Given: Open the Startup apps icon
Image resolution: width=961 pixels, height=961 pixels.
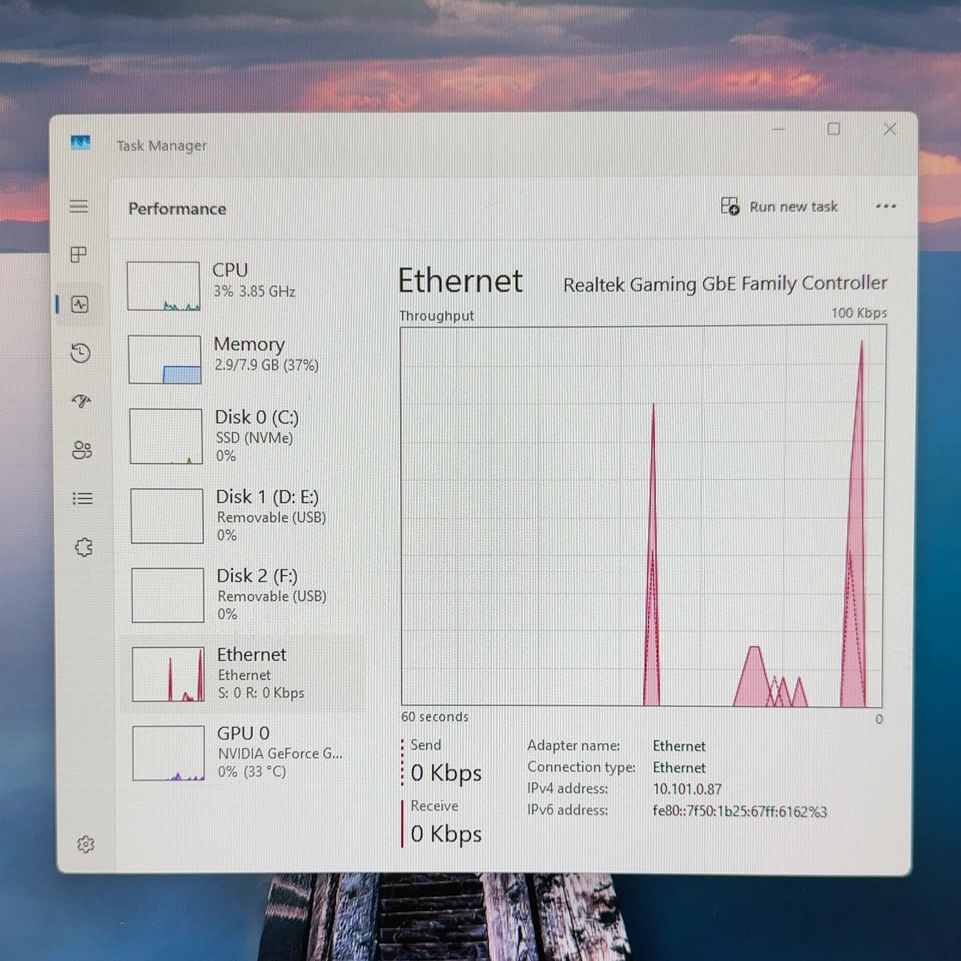Looking at the screenshot, I should coord(81,400).
